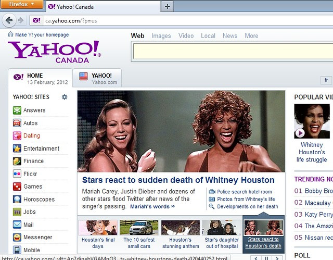Open headline Stars react to sudden death

178,180
